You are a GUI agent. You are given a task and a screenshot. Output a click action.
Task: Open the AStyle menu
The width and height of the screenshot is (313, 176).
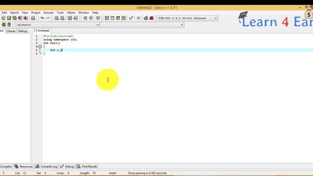click(71, 13)
